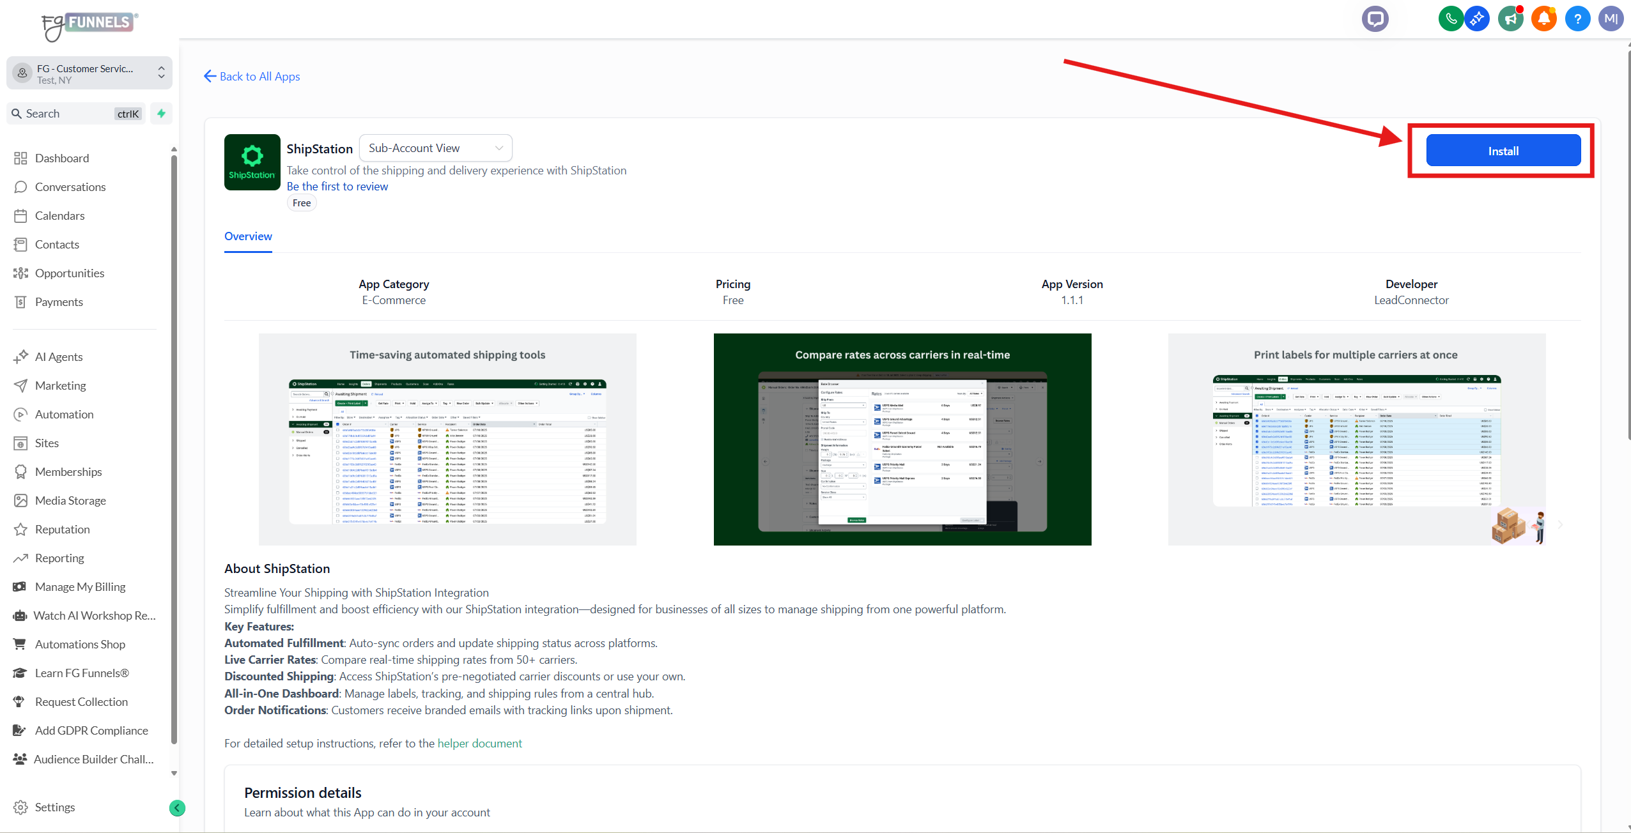Screen dimensions: 1631x833
Task: Click the sidebar scroll down arrow
Action: [174, 774]
